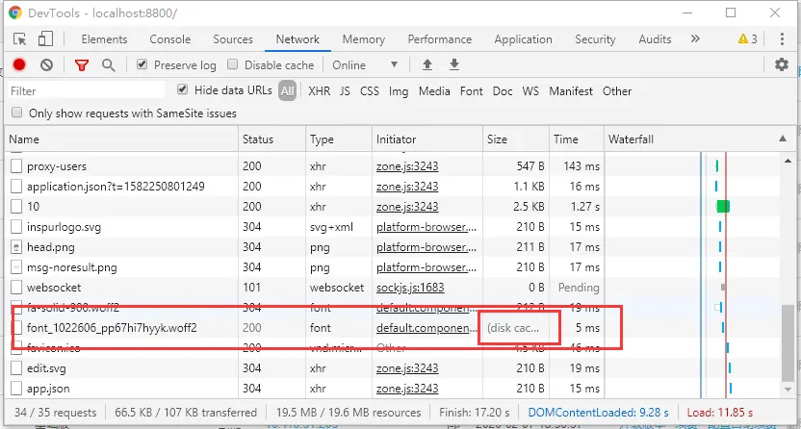Click request list scrollbar up arrow

pyautogui.click(x=788, y=161)
